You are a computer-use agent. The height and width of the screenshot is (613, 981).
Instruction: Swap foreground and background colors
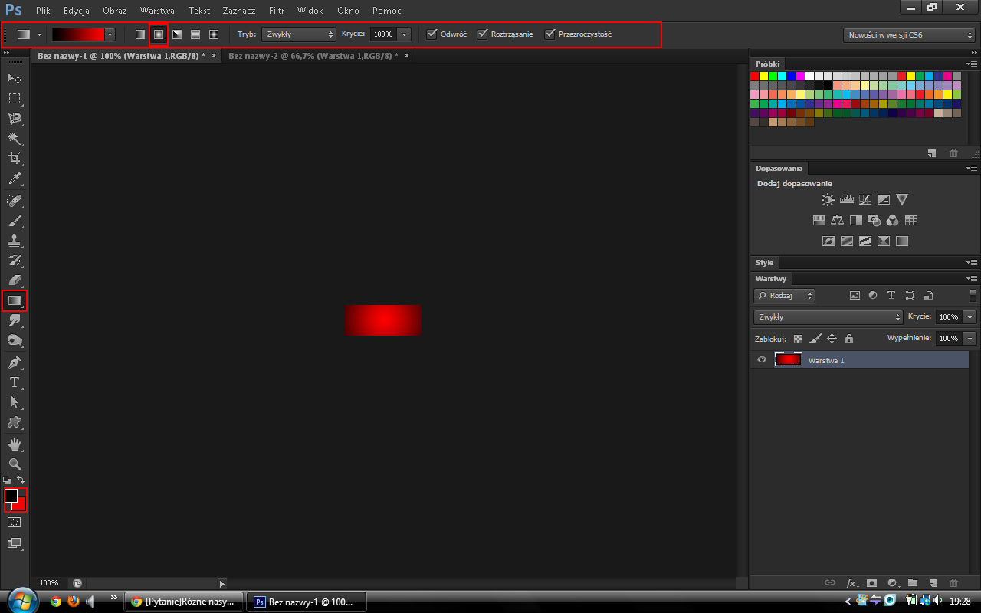pos(21,480)
